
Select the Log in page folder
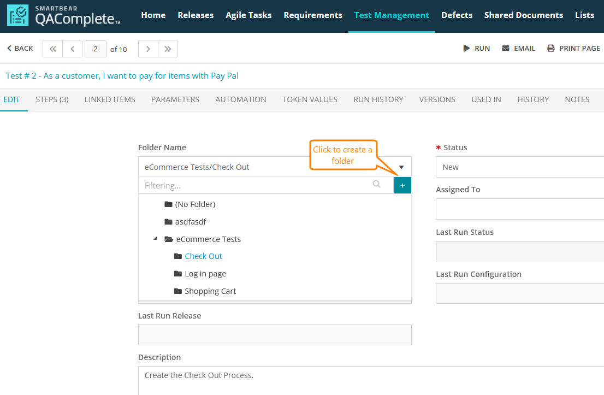coord(205,274)
